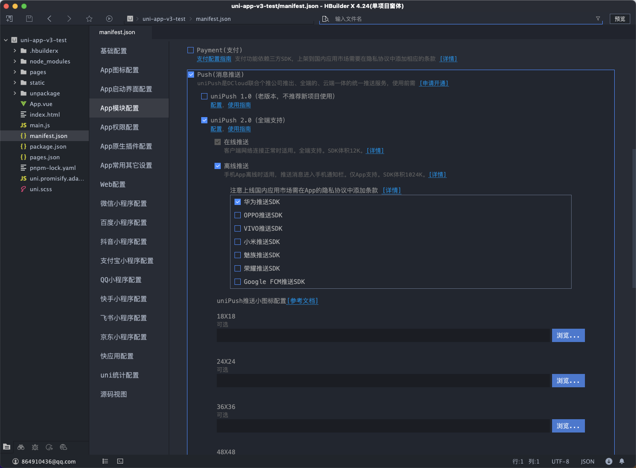The image size is (636, 468).
Task: Click the 24X24 icon path input field
Action: (383, 381)
